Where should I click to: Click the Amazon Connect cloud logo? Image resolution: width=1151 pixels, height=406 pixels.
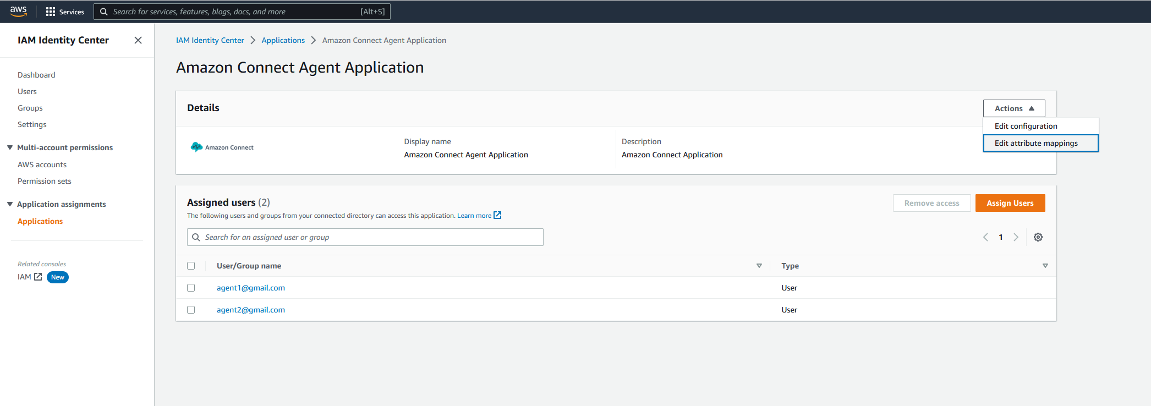coord(196,147)
